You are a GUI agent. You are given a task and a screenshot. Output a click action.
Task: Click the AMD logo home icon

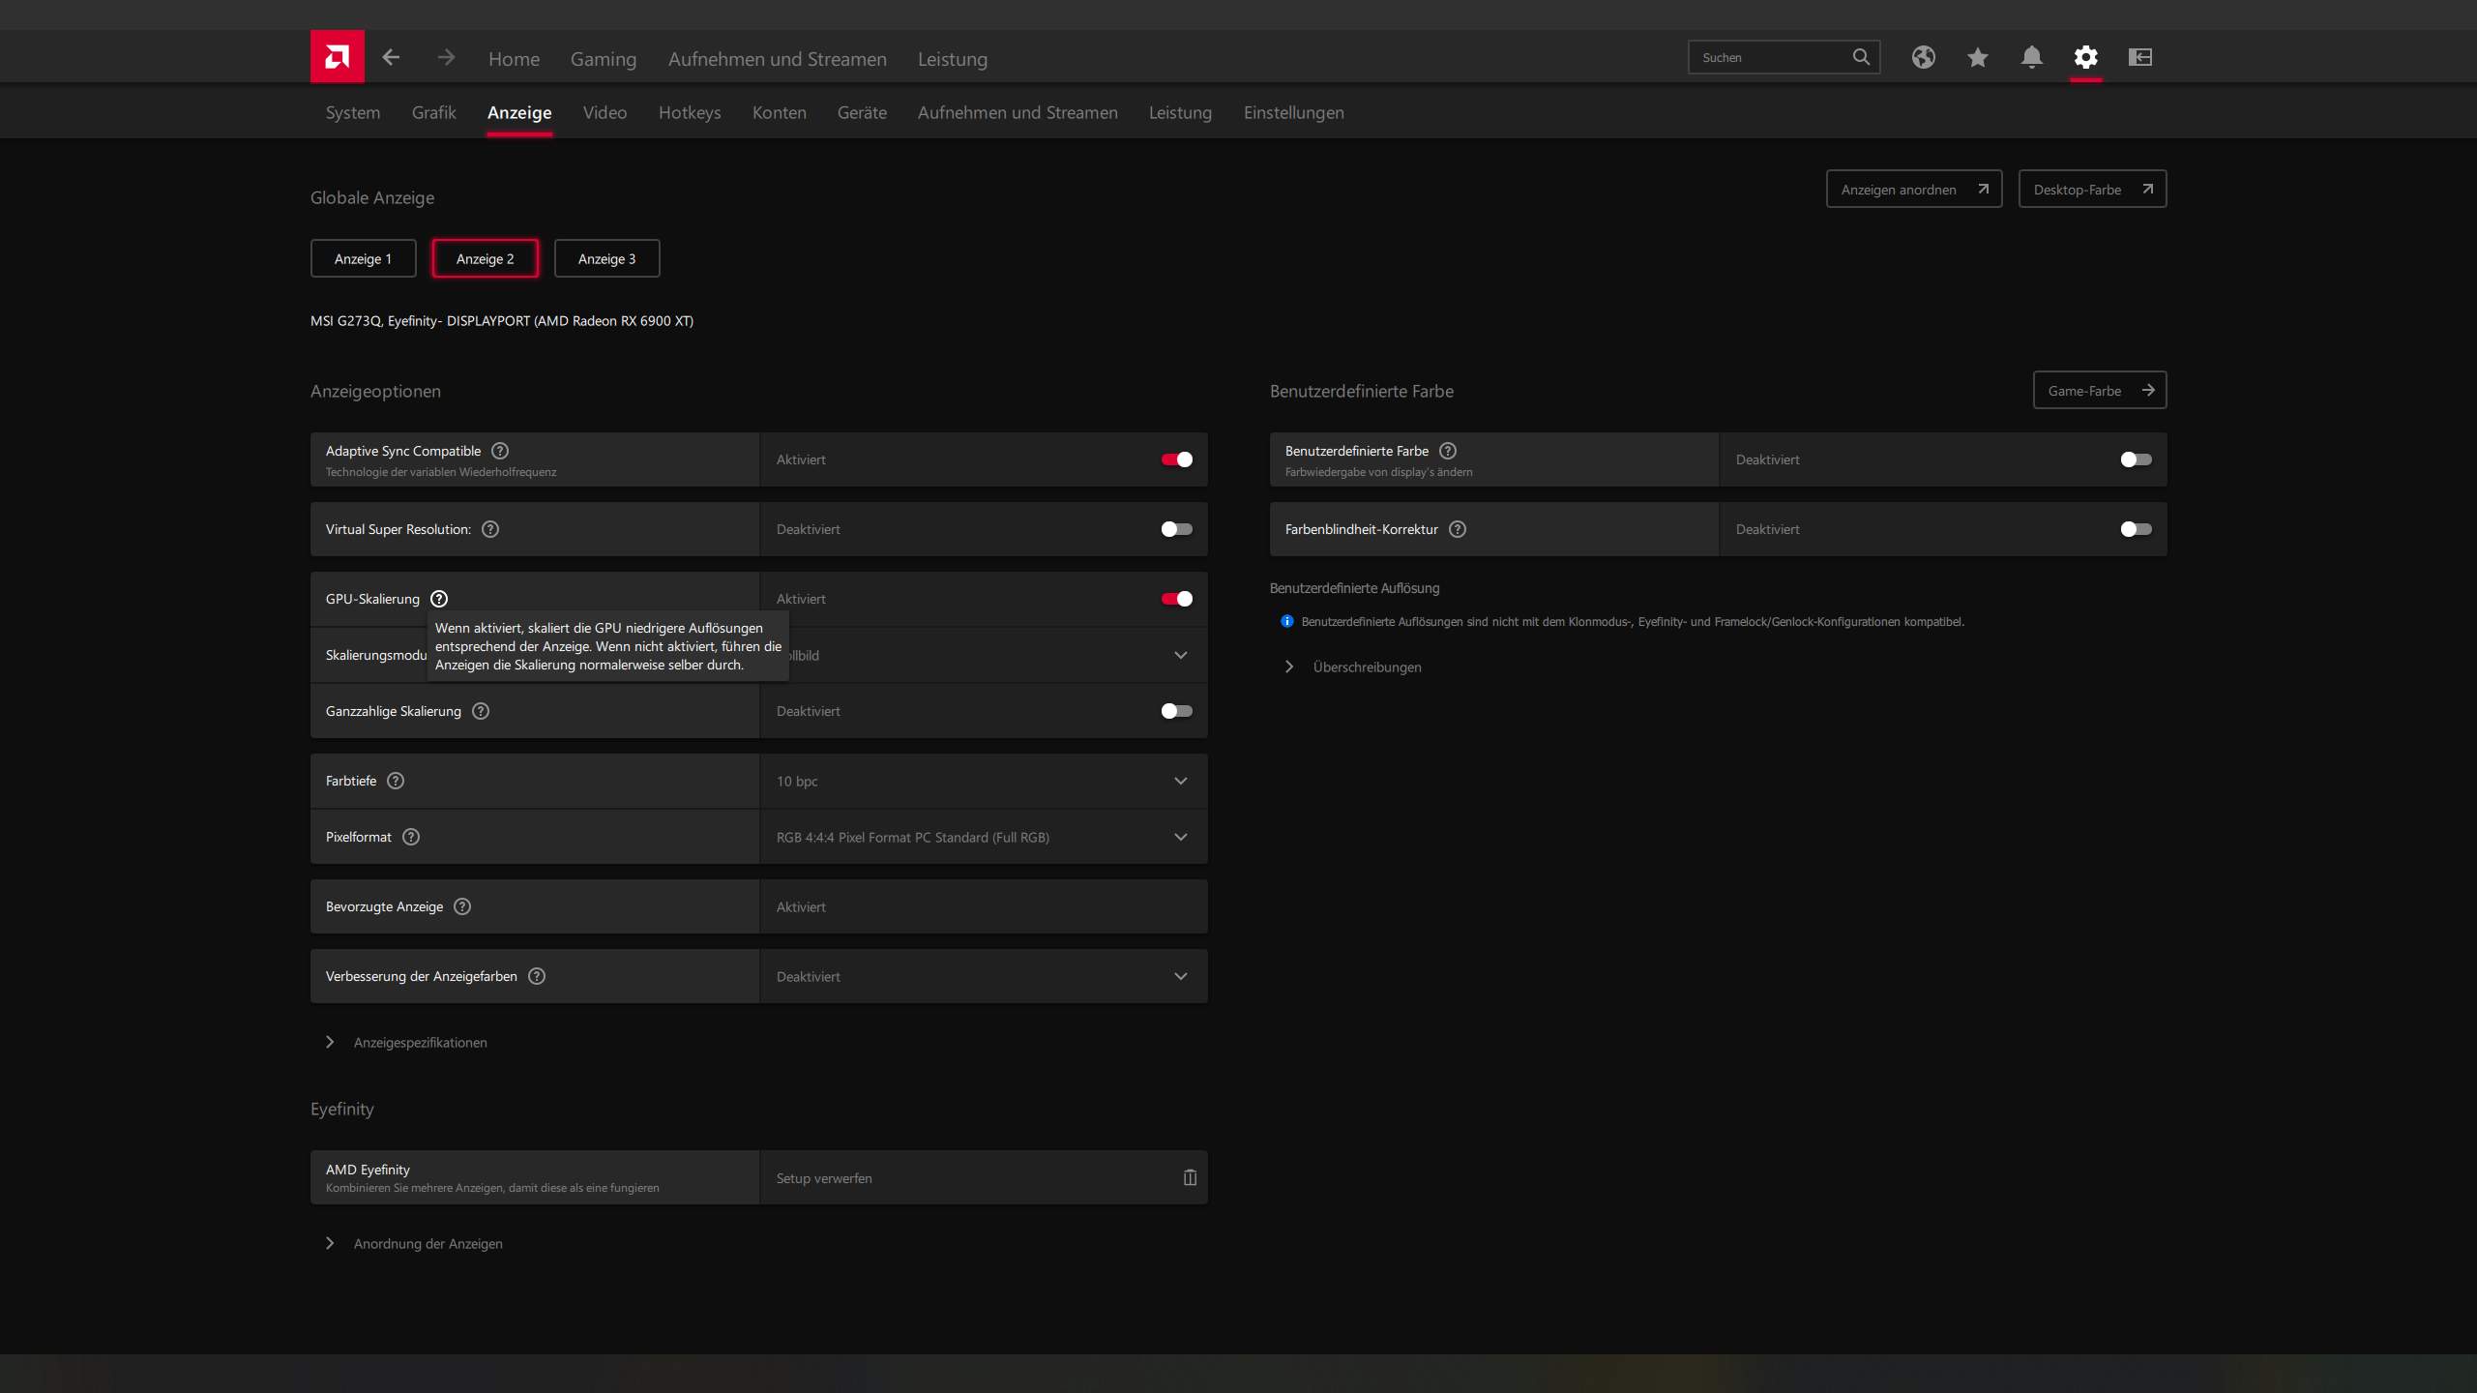[337, 57]
